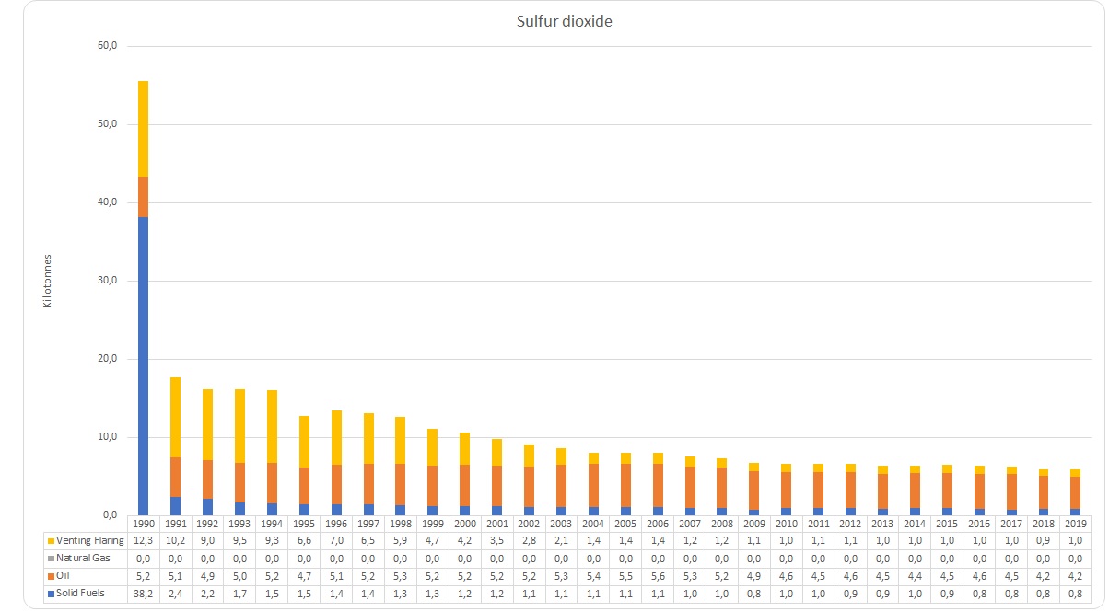Click the blue Solid Fuels legend swatch
Viewport: 1109px width, 612px height.
click(49, 594)
